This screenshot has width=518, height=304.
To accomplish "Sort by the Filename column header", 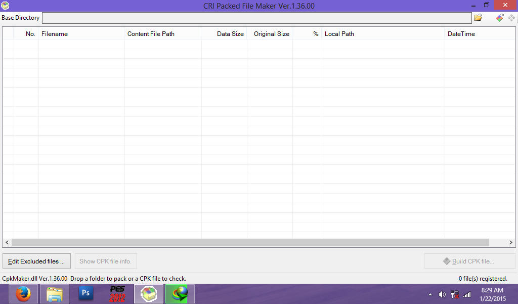I will [81, 34].
